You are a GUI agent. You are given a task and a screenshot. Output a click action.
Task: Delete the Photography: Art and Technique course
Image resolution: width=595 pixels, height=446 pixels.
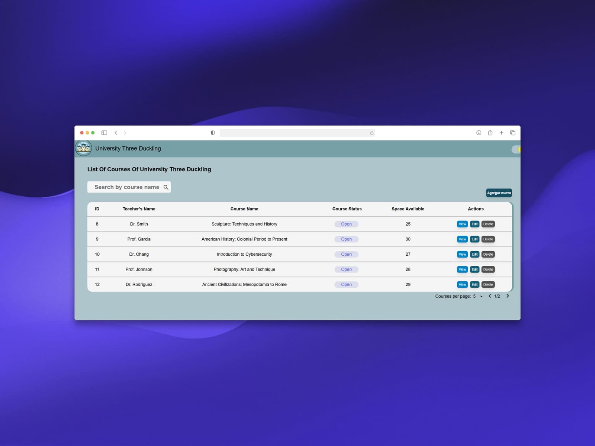pos(488,269)
